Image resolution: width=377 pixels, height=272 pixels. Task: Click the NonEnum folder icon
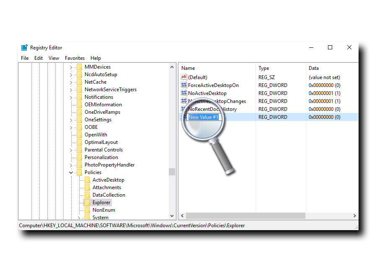click(87, 210)
